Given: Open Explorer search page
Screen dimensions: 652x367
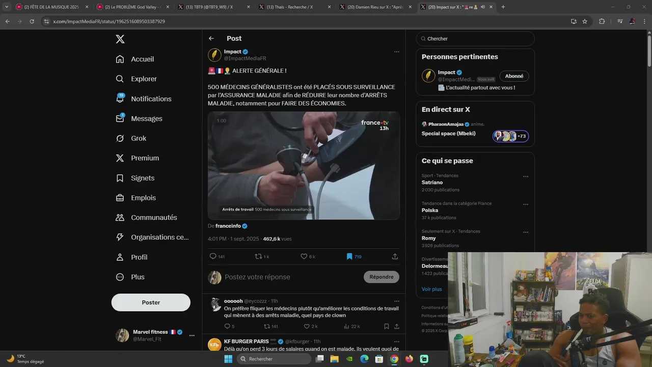Looking at the screenshot, I should tap(137, 79).
